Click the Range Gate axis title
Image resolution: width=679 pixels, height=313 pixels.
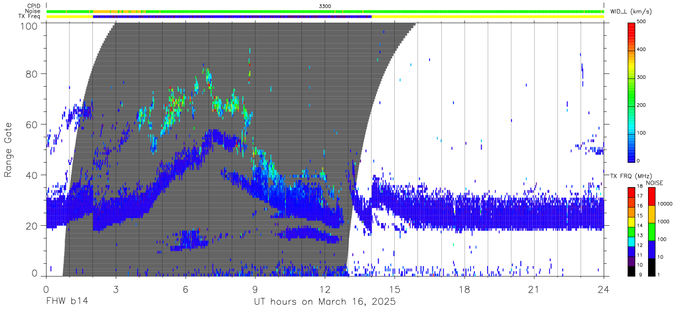coord(8,150)
